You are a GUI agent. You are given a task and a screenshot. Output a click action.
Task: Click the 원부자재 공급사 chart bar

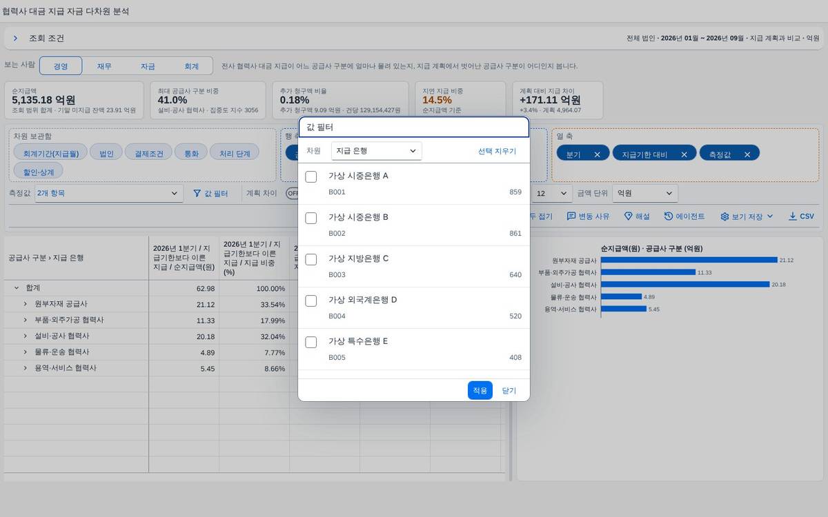point(689,260)
